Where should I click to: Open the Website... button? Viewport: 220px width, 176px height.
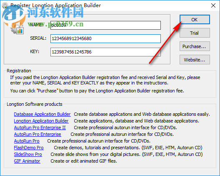(x=195, y=59)
